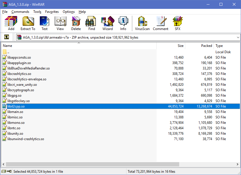The image size is (241, 175).
Task: Click the libmain.so file icon
Action: click(x=5, y=112)
